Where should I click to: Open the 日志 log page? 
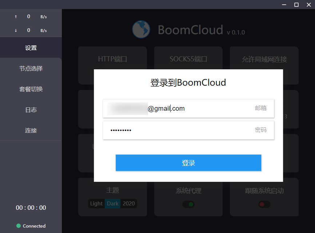pos(31,110)
